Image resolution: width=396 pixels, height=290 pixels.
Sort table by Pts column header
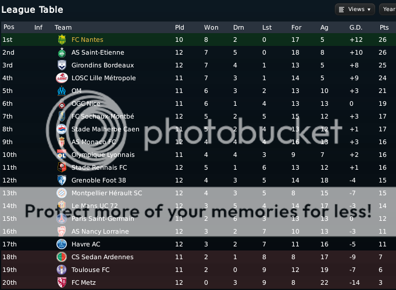pyautogui.click(x=384, y=27)
